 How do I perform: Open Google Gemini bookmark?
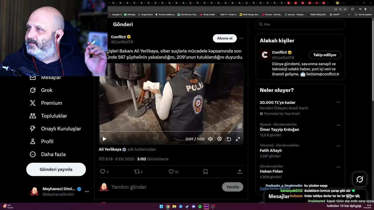point(145,14)
